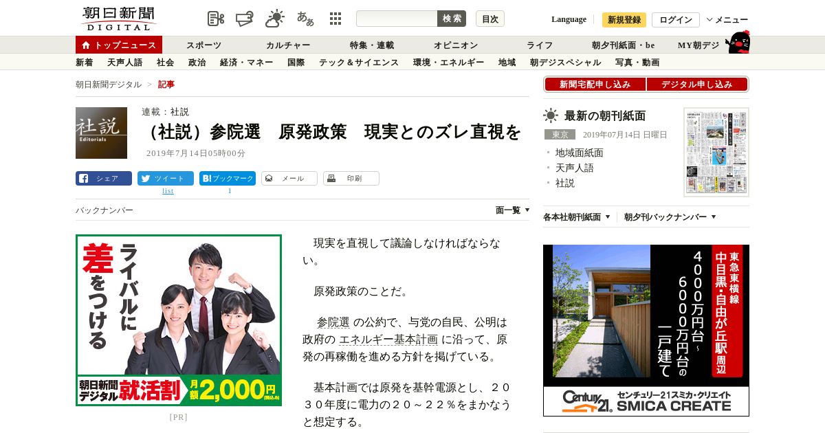
Task: Click the バックナンバー link
Action: click(x=104, y=210)
